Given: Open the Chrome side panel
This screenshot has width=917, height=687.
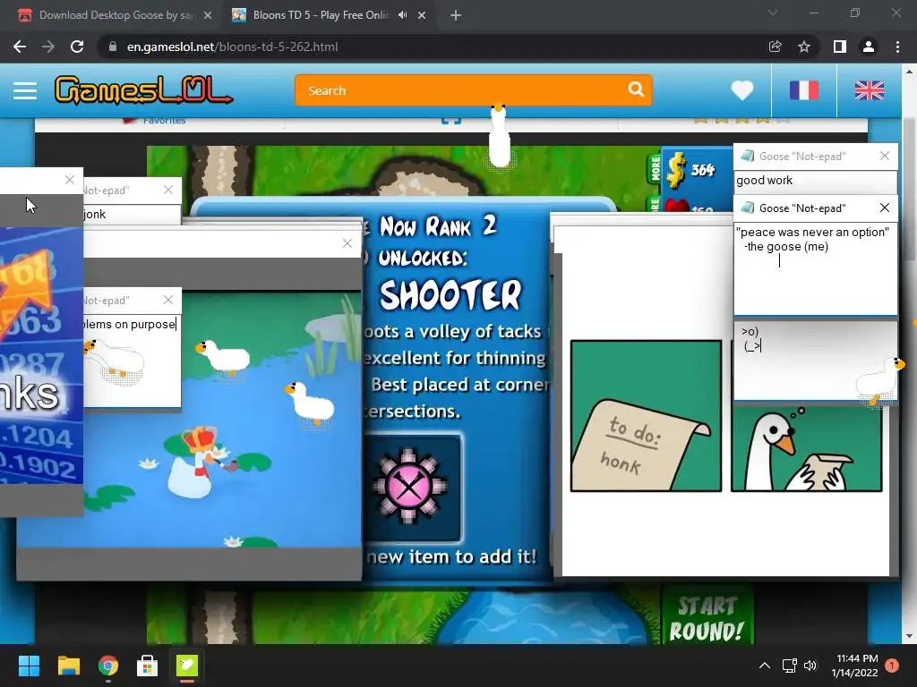Looking at the screenshot, I should (x=839, y=47).
